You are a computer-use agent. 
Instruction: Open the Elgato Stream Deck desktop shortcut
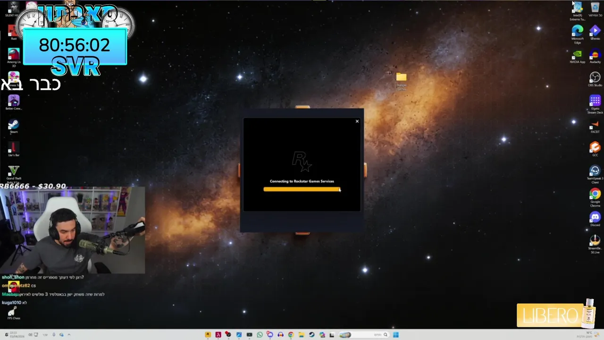595,104
